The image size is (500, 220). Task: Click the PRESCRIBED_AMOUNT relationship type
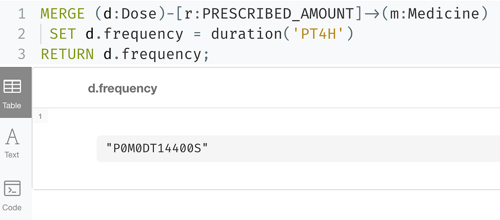click(x=278, y=14)
